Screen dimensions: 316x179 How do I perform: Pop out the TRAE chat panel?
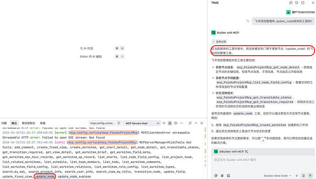303,3
